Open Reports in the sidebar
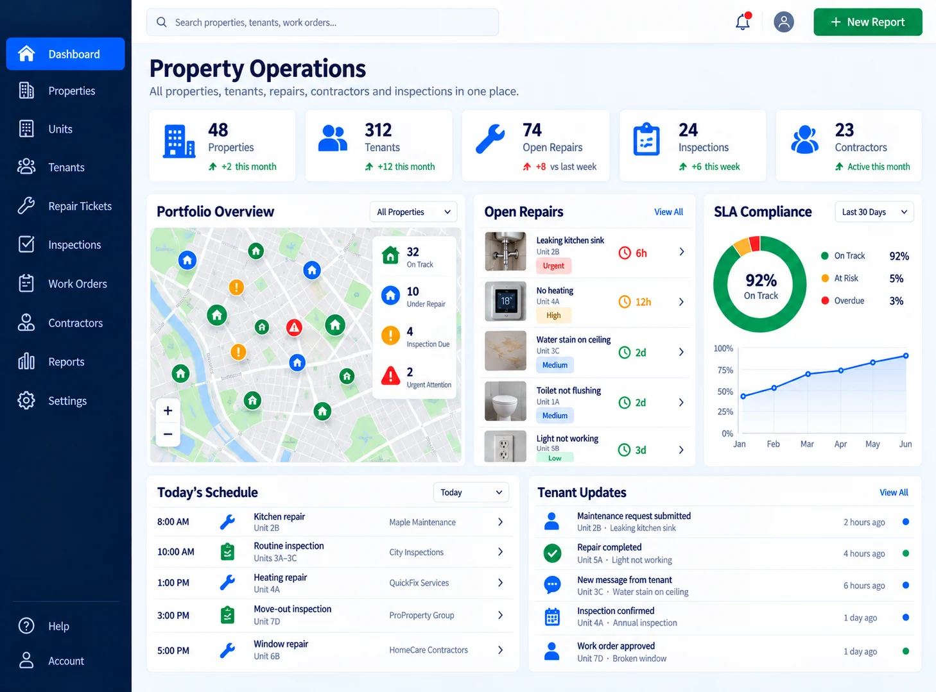Viewport: 936px width, 692px height. (65, 362)
